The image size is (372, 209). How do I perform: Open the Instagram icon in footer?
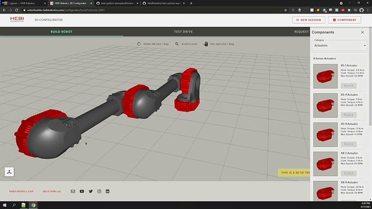click(x=99, y=191)
